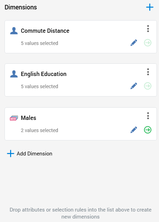Select the Commute Distance dimension title
The width and height of the screenshot is (159, 222).
pyautogui.click(x=45, y=31)
